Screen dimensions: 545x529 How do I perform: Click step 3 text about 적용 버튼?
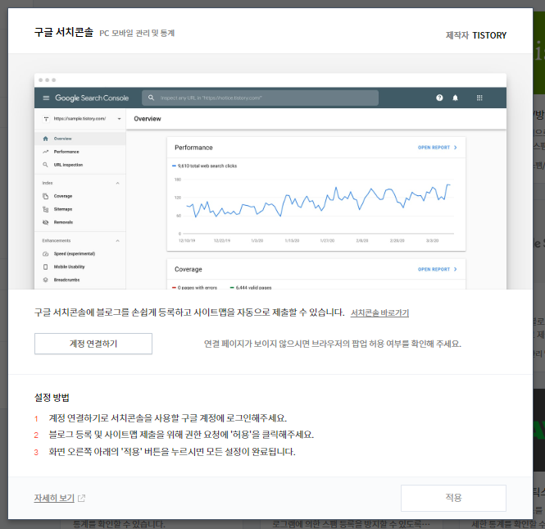point(172,452)
